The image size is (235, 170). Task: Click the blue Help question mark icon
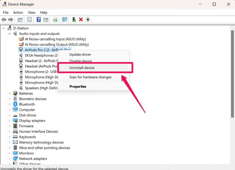38,20
